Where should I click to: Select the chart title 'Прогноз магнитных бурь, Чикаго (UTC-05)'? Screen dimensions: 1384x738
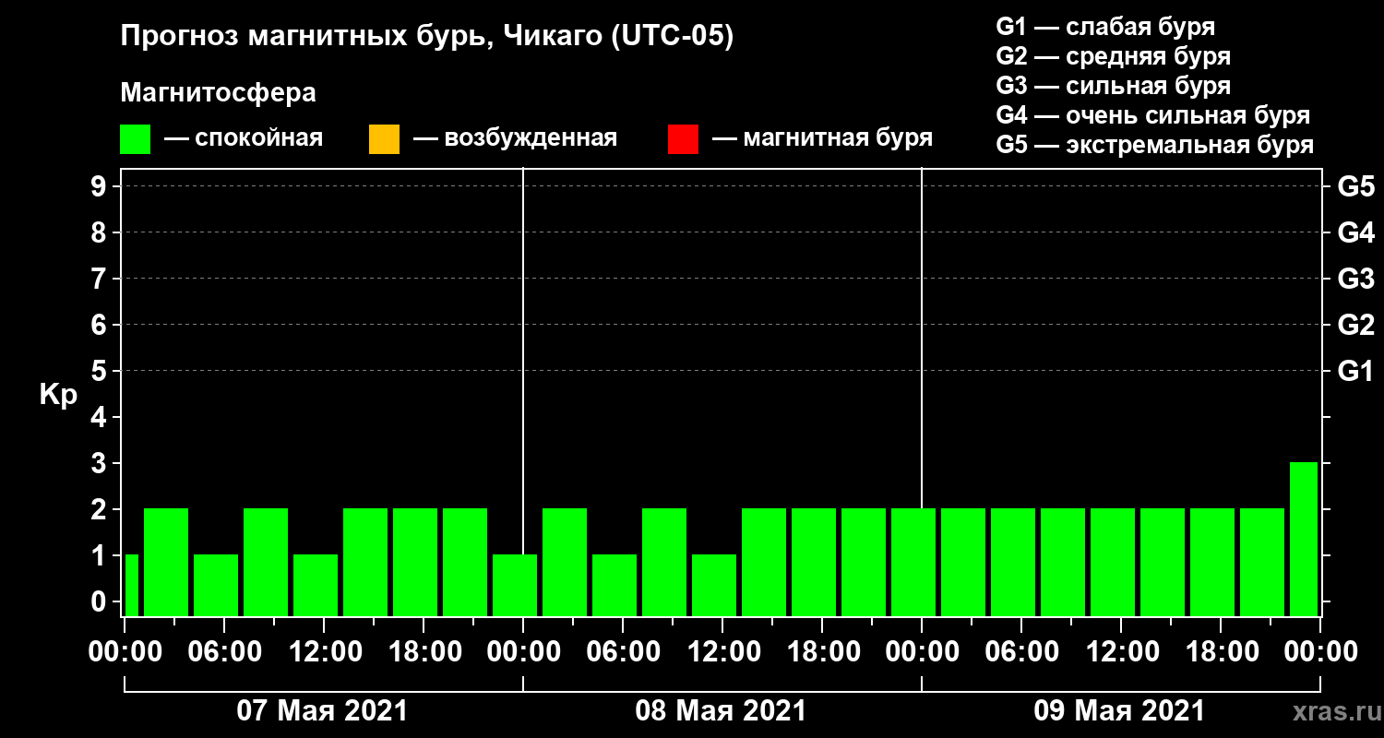tap(427, 37)
